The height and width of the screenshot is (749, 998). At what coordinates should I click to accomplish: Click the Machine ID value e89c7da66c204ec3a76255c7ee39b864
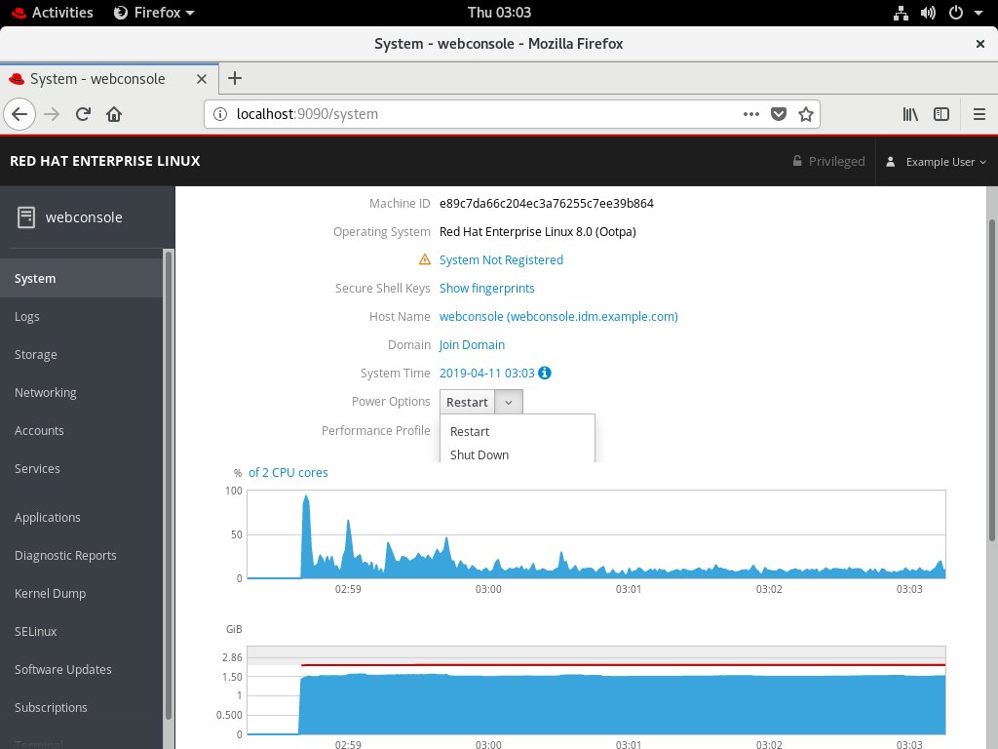(x=546, y=204)
